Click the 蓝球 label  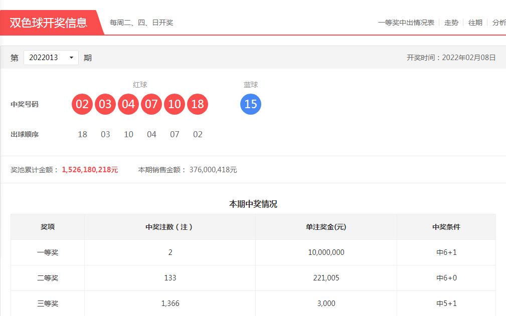click(x=251, y=85)
